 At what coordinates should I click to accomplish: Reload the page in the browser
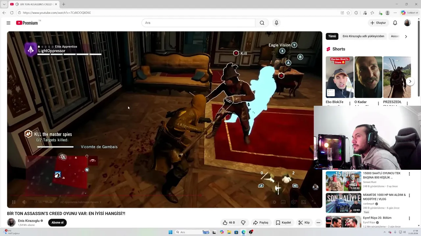pos(12,13)
